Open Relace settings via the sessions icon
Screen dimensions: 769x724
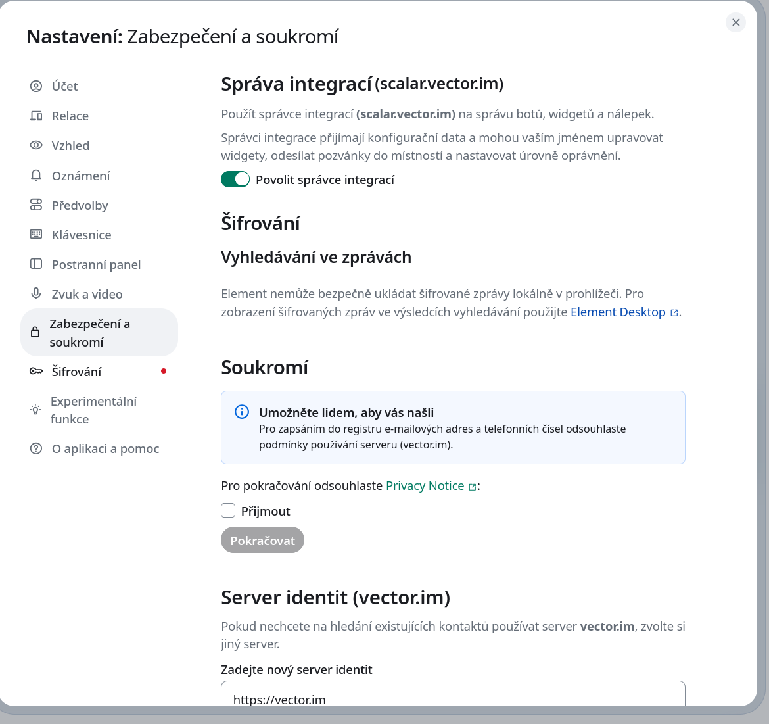click(35, 116)
